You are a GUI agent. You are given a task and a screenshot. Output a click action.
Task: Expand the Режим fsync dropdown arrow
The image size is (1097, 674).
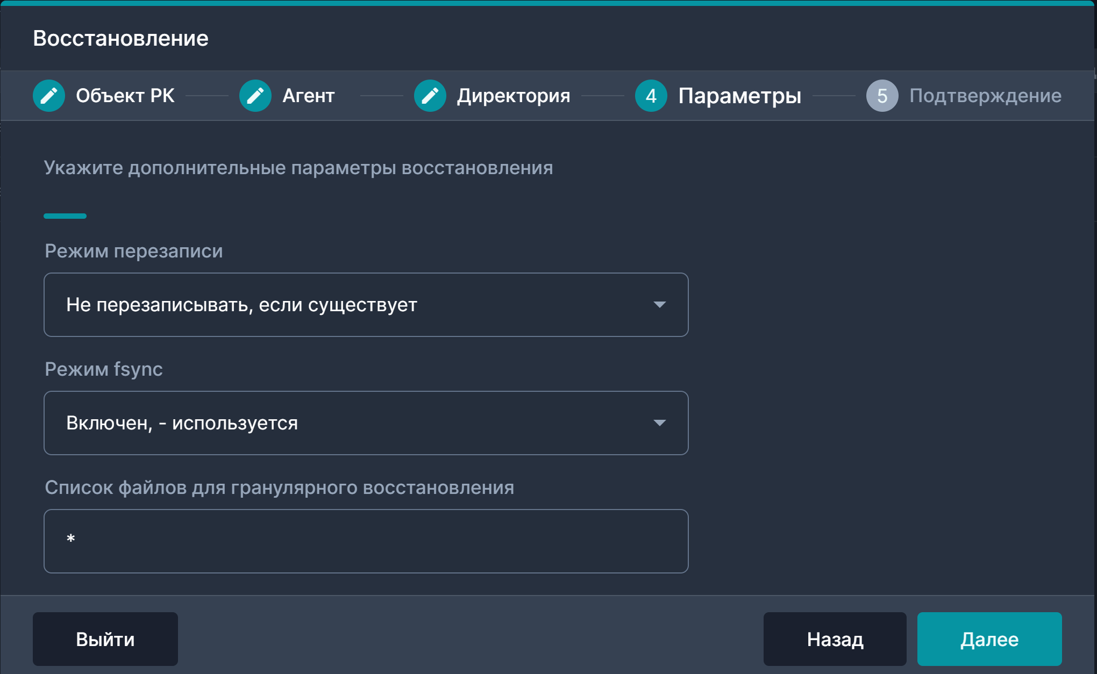(660, 423)
